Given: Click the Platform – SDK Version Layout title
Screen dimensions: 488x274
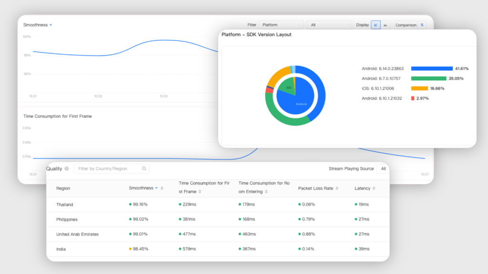Looking at the screenshot, I should coord(256,34).
